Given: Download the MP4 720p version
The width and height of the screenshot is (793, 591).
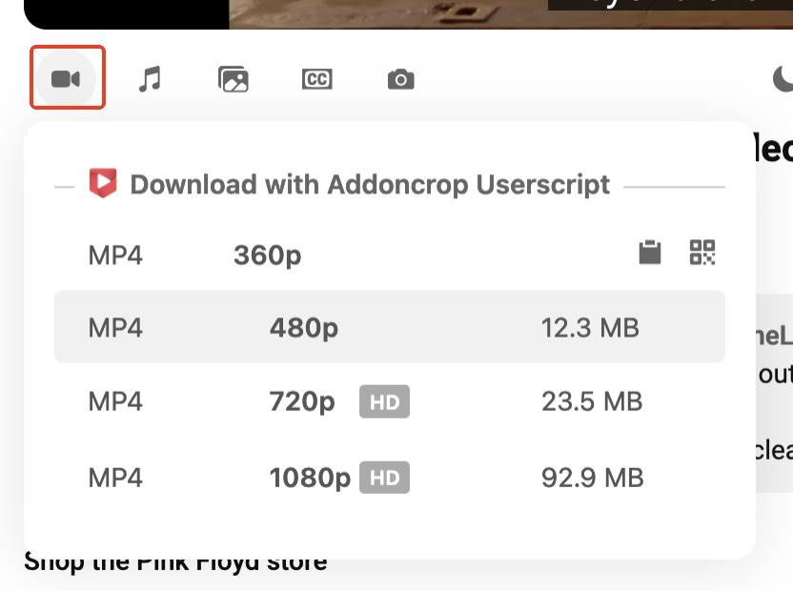Looking at the screenshot, I should pos(301,401).
